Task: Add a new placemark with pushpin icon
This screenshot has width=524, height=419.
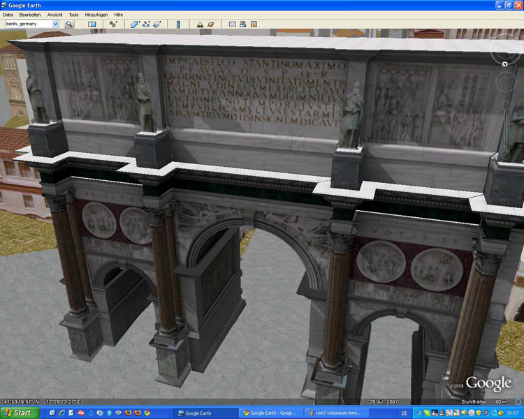Action: click(x=113, y=24)
